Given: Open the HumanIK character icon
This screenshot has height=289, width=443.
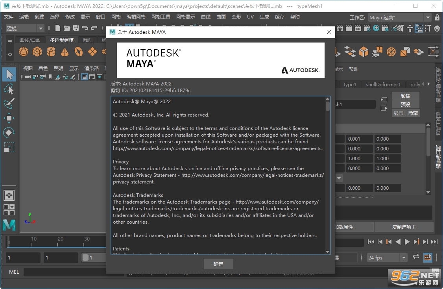Looking at the screenshot, I should coord(410,28).
